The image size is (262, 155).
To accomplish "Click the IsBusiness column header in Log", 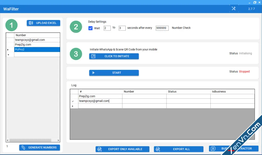I will pyautogui.click(x=232, y=92).
